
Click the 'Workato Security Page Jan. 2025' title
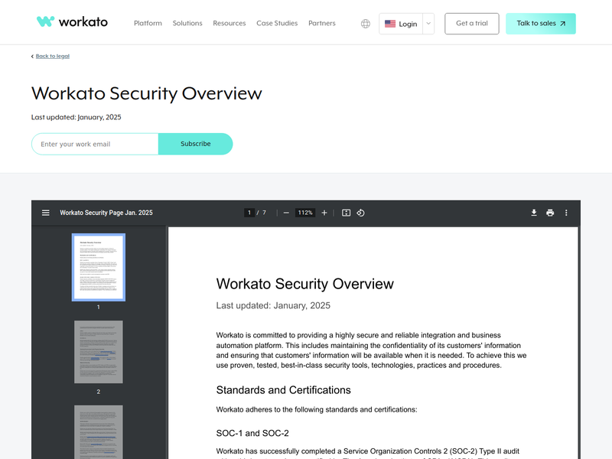106,213
